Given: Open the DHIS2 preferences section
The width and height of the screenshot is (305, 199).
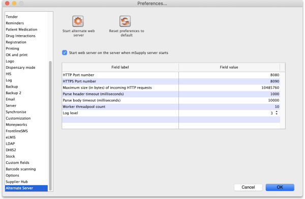Looking at the screenshot, I should [x=11, y=150].
